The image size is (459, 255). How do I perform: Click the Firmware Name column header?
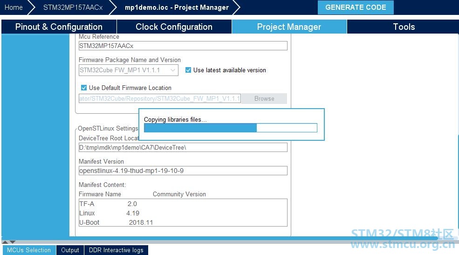100,194
